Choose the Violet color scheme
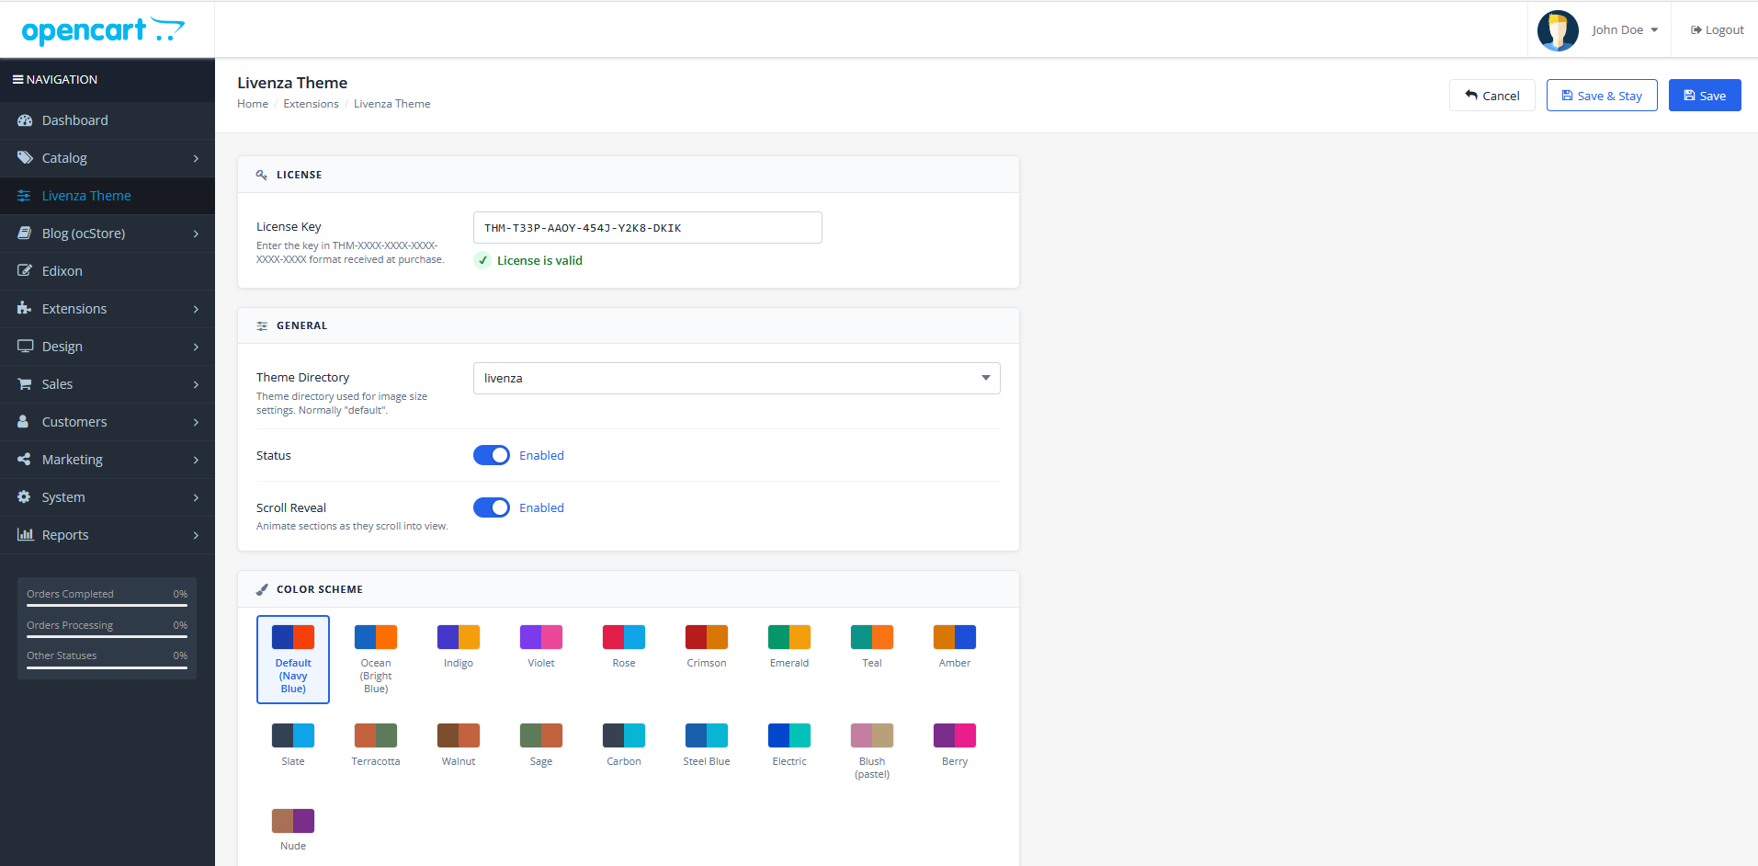 (541, 647)
